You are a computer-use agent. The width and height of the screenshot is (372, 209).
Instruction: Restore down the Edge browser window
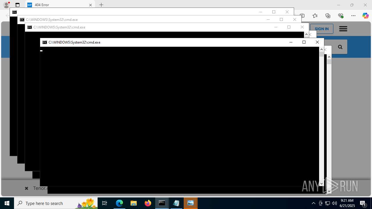pyautogui.click(x=352, y=5)
